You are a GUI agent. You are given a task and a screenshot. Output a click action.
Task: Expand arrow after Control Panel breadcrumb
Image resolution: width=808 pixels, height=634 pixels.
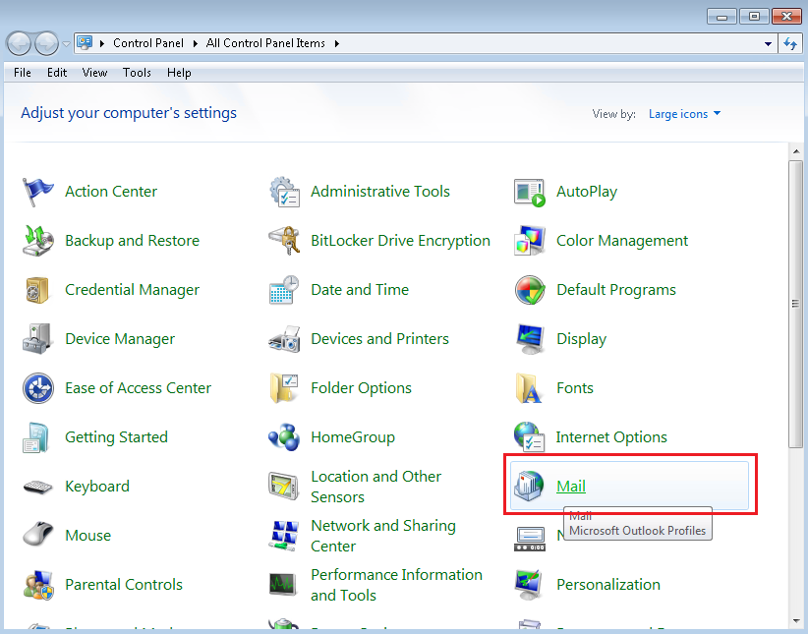(x=196, y=43)
